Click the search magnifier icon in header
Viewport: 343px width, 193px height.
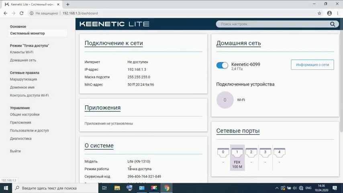click(333, 24)
